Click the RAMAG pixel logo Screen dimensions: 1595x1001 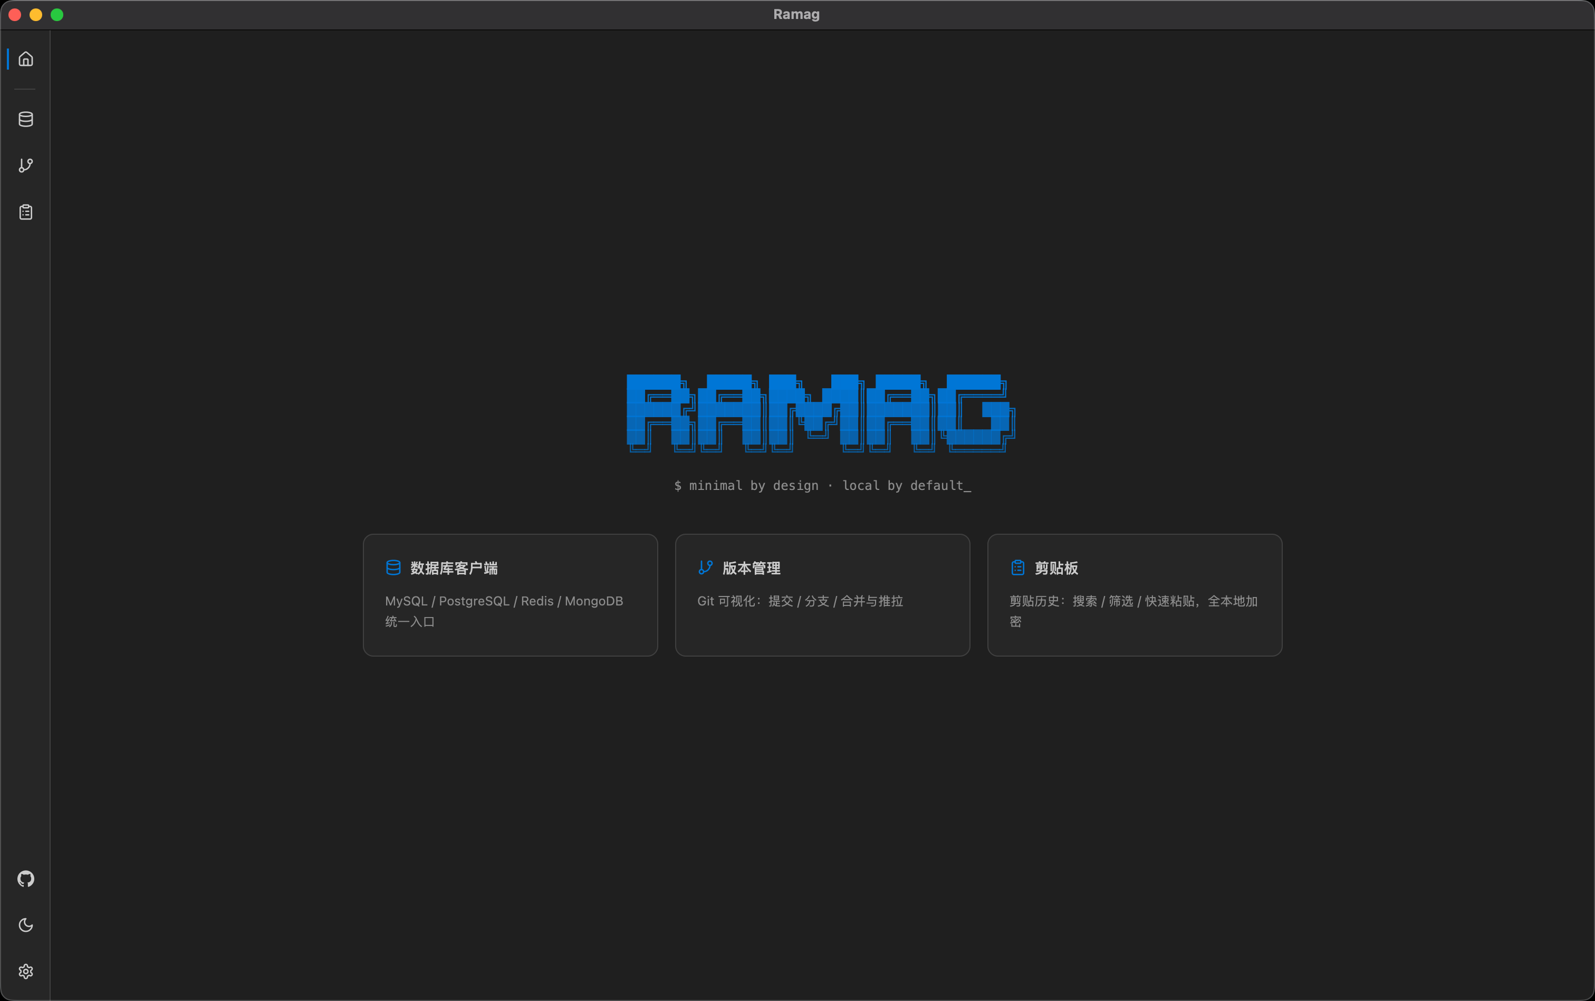click(x=821, y=414)
